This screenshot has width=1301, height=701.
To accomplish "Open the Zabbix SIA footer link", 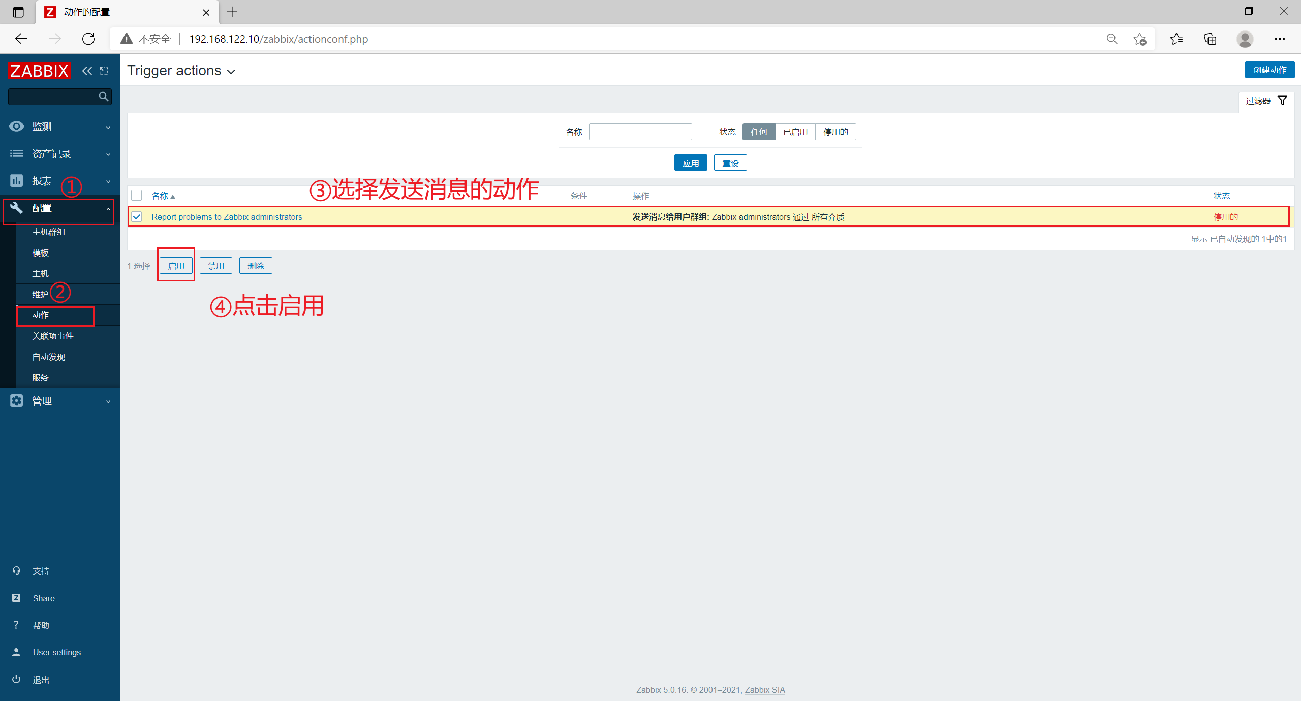I will tap(765, 690).
